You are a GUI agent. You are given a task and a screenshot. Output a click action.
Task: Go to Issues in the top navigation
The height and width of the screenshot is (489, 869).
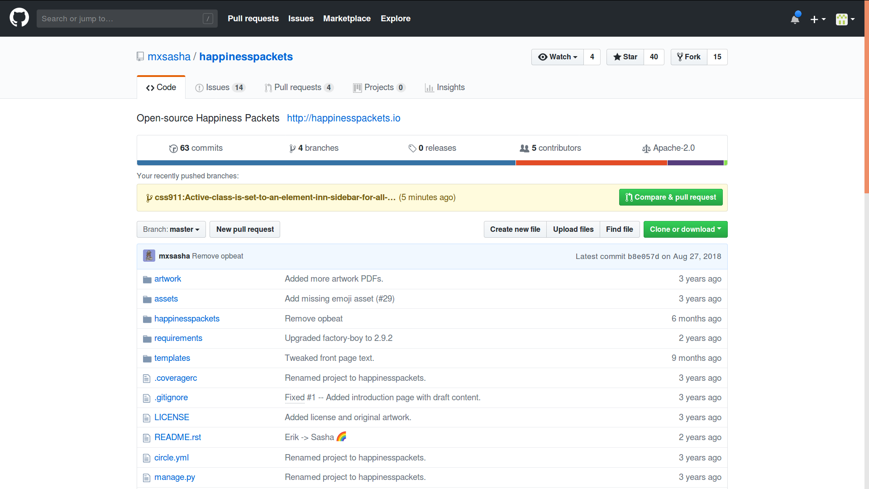pos(301,19)
